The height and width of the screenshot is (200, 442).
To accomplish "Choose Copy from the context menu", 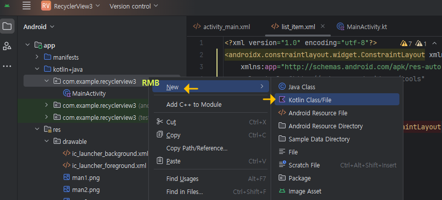I will tap(210, 135).
